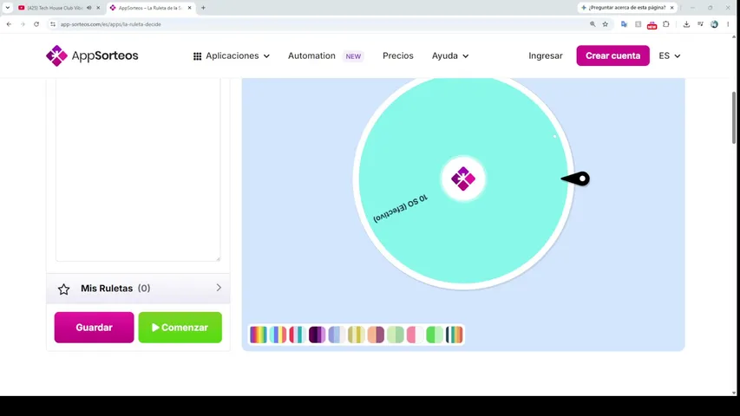
Task: Reload the current page
Action: 36,24
